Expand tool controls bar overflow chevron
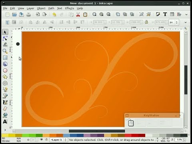The image size is (192, 144). [x=186, y=22]
